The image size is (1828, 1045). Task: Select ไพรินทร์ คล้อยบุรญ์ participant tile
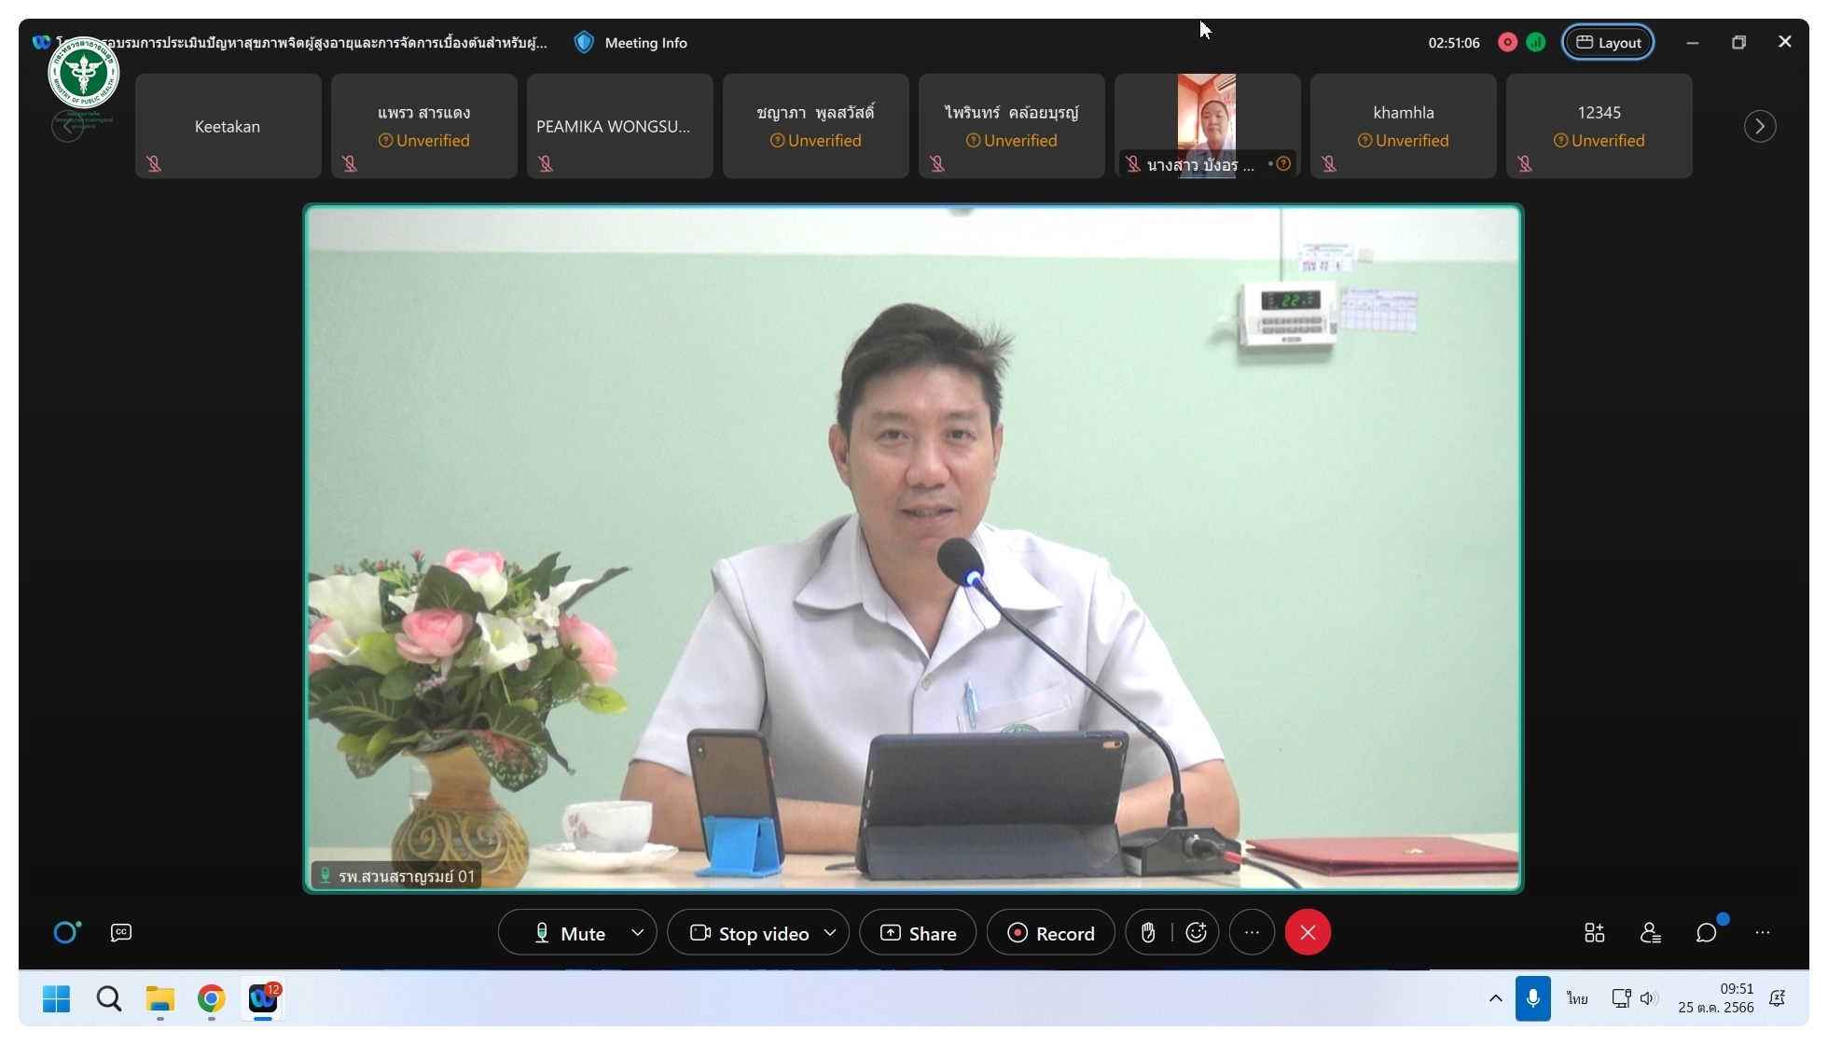click(x=1012, y=126)
